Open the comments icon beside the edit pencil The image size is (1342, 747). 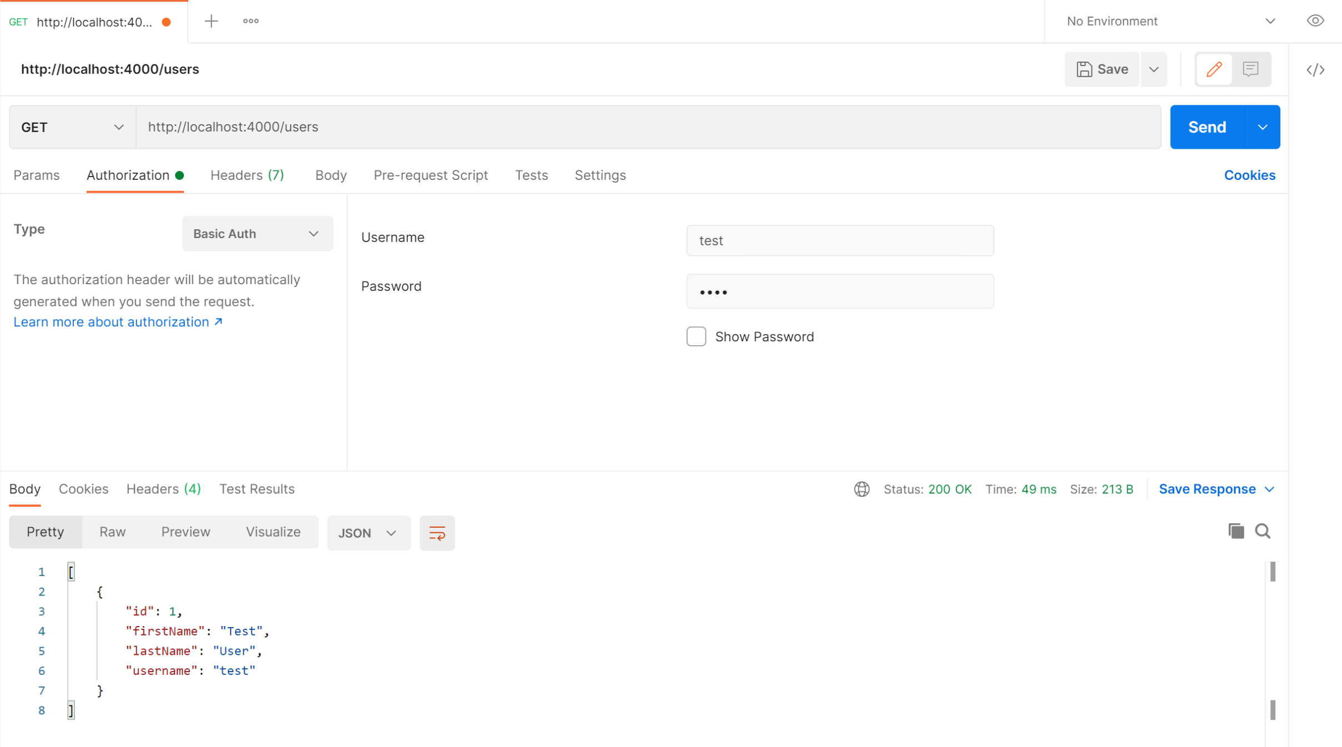coord(1251,69)
